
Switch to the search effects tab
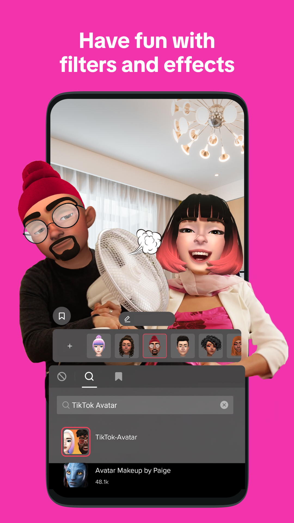coord(89,377)
